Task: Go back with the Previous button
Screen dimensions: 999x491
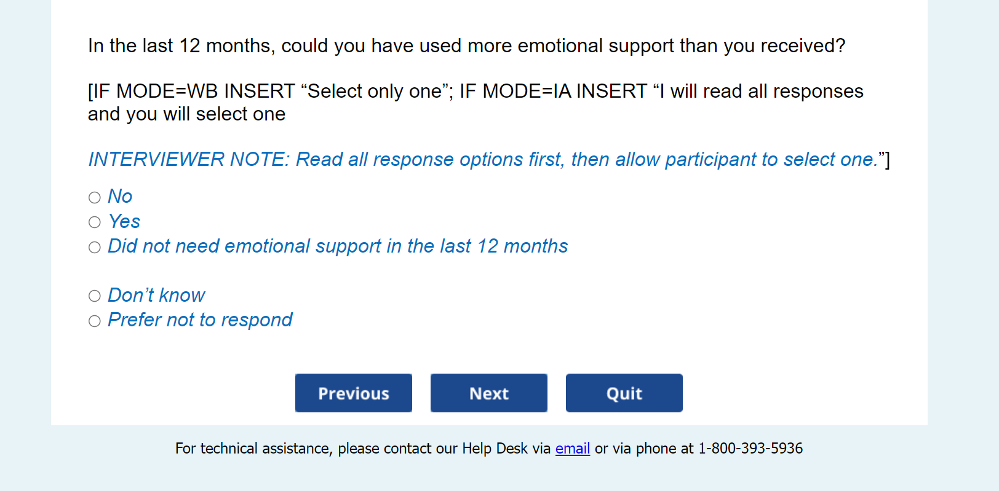Action: pyautogui.click(x=354, y=393)
